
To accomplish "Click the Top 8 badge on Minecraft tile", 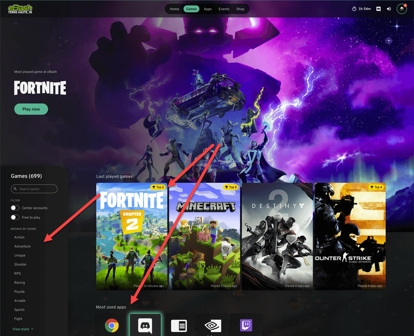I will [231, 187].
